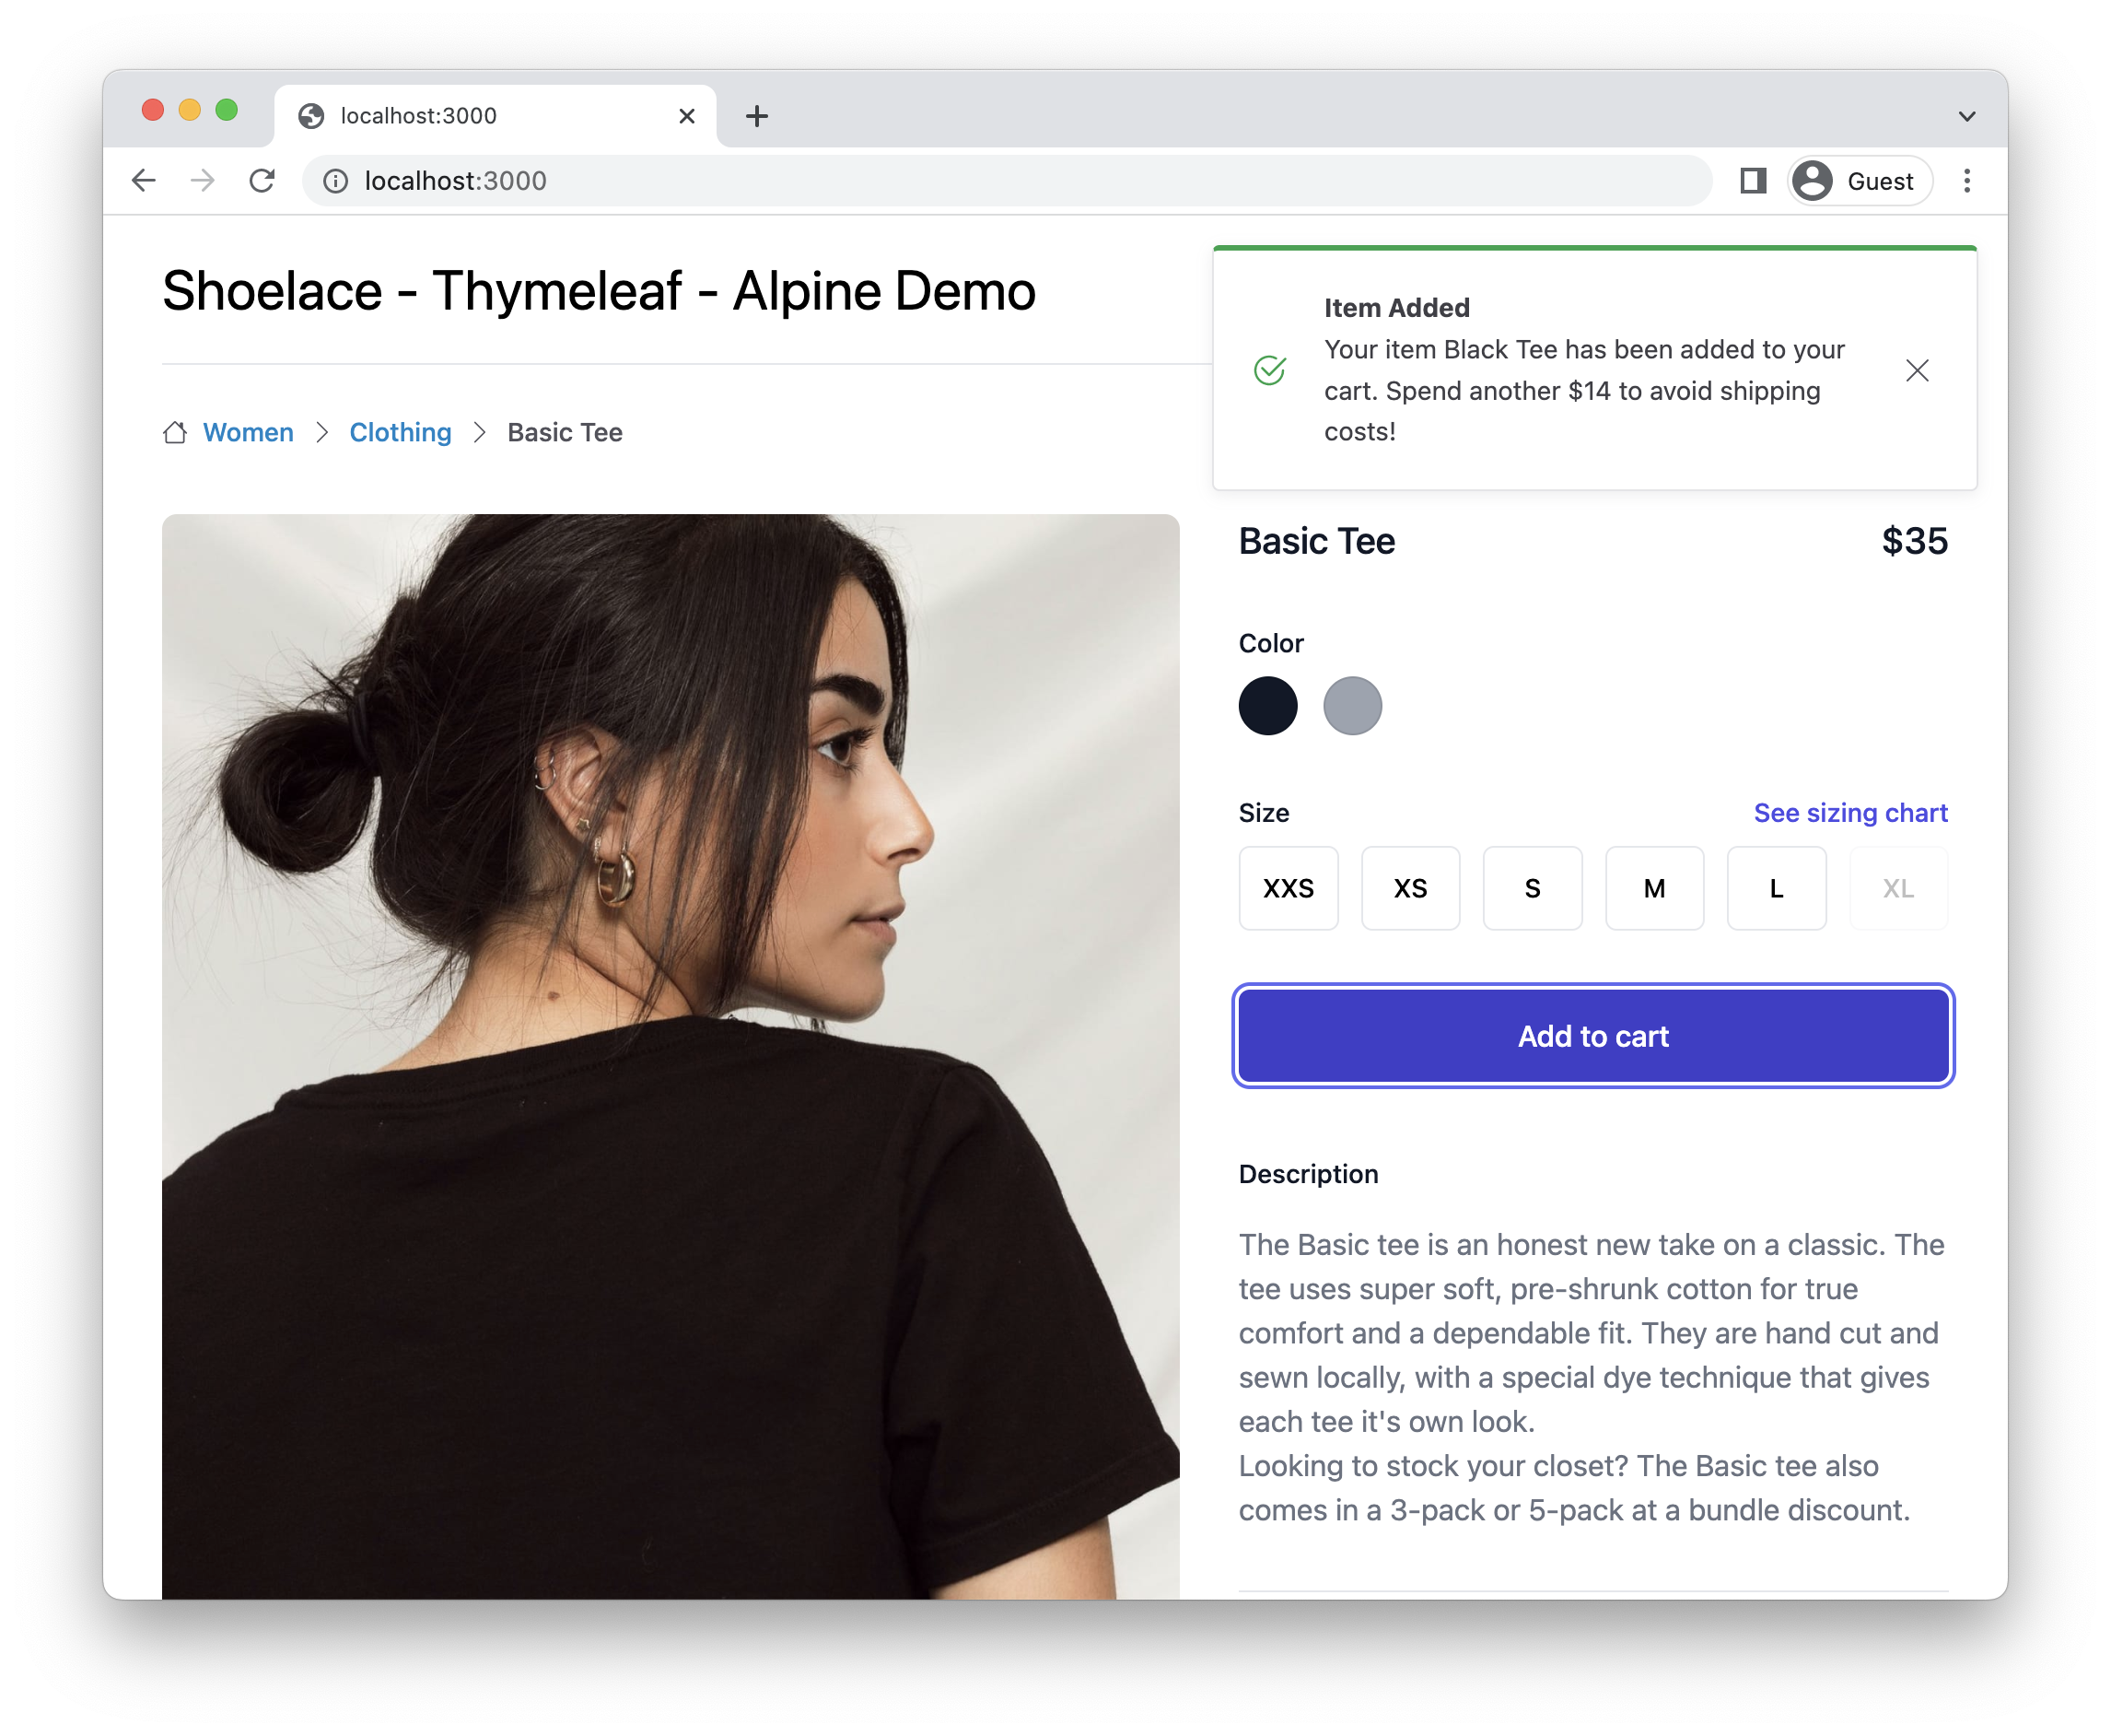Click the close X icon on notification
2111x1736 pixels.
[1917, 370]
